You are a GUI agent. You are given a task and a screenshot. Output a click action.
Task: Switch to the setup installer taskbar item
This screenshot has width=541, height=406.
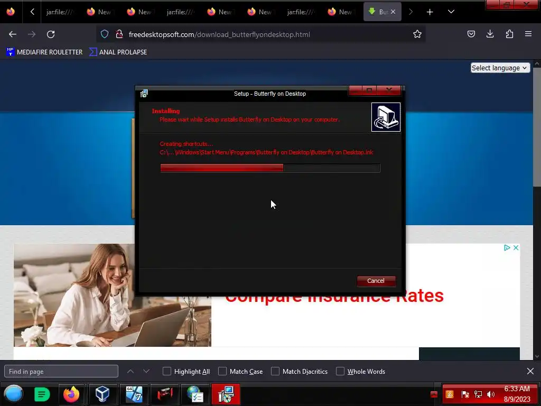tap(226, 394)
